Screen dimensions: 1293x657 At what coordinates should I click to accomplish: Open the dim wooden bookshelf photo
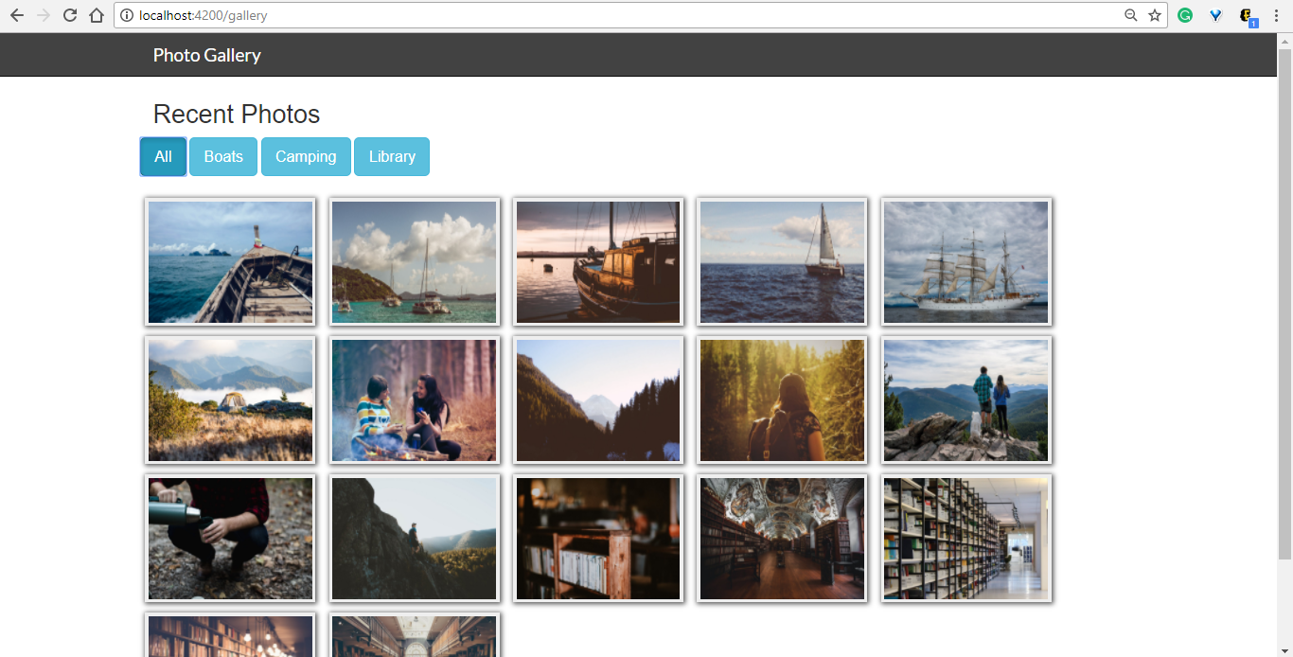[x=598, y=539]
